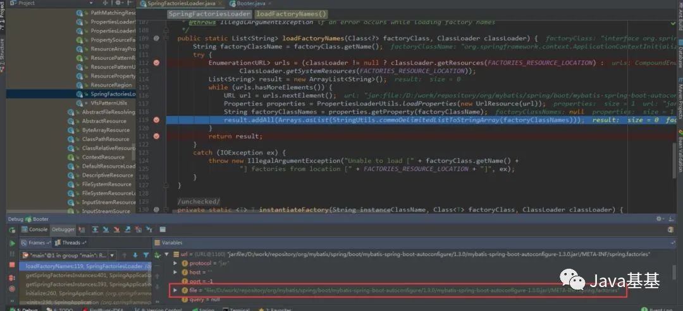The height and width of the screenshot is (311, 683).
Task: Click the Force Step Into icon
Action: click(116, 230)
